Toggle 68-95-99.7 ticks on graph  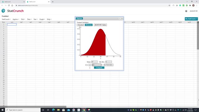(100, 25)
